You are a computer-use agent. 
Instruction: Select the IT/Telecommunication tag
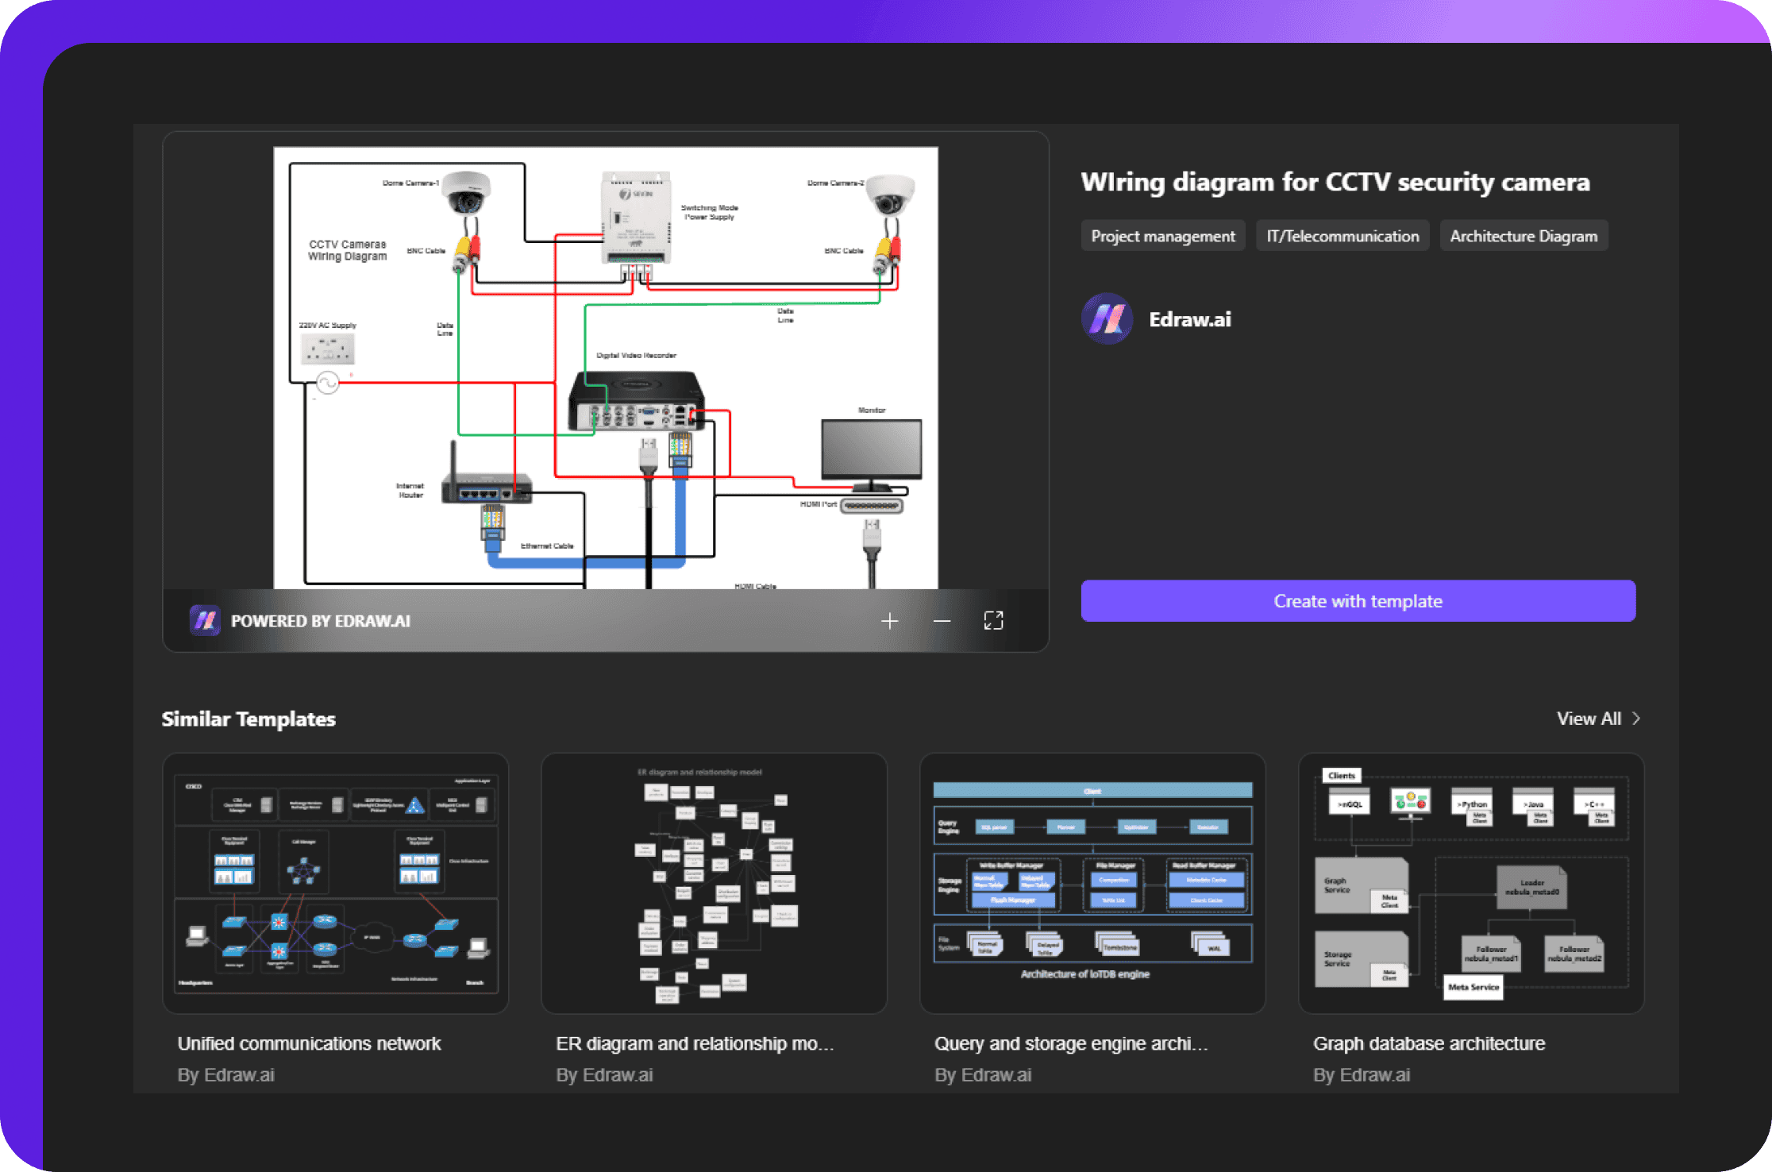click(1342, 236)
